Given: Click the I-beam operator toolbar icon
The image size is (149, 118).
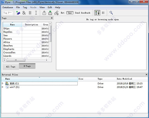Looking at the screenshot, I should click(36, 13).
